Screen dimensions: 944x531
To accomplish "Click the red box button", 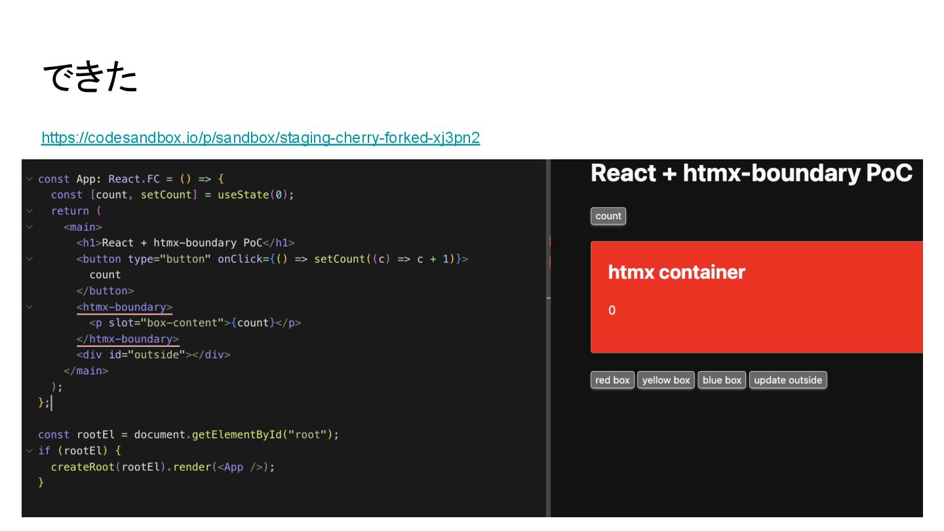I will [x=612, y=380].
